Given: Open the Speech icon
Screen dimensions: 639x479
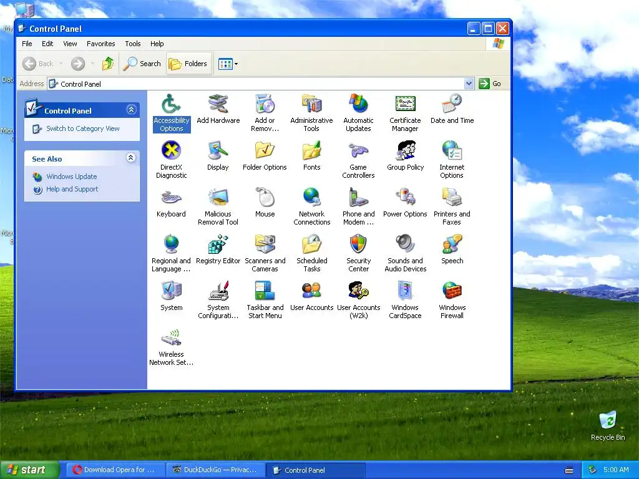Looking at the screenshot, I should point(452,249).
